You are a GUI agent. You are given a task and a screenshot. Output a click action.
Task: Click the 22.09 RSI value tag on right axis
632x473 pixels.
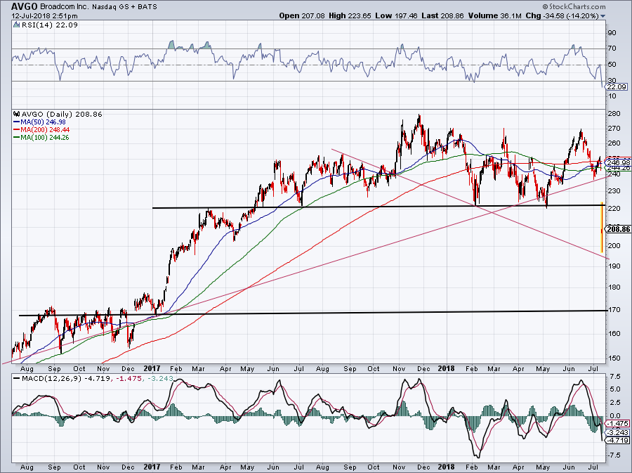[617, 86]
